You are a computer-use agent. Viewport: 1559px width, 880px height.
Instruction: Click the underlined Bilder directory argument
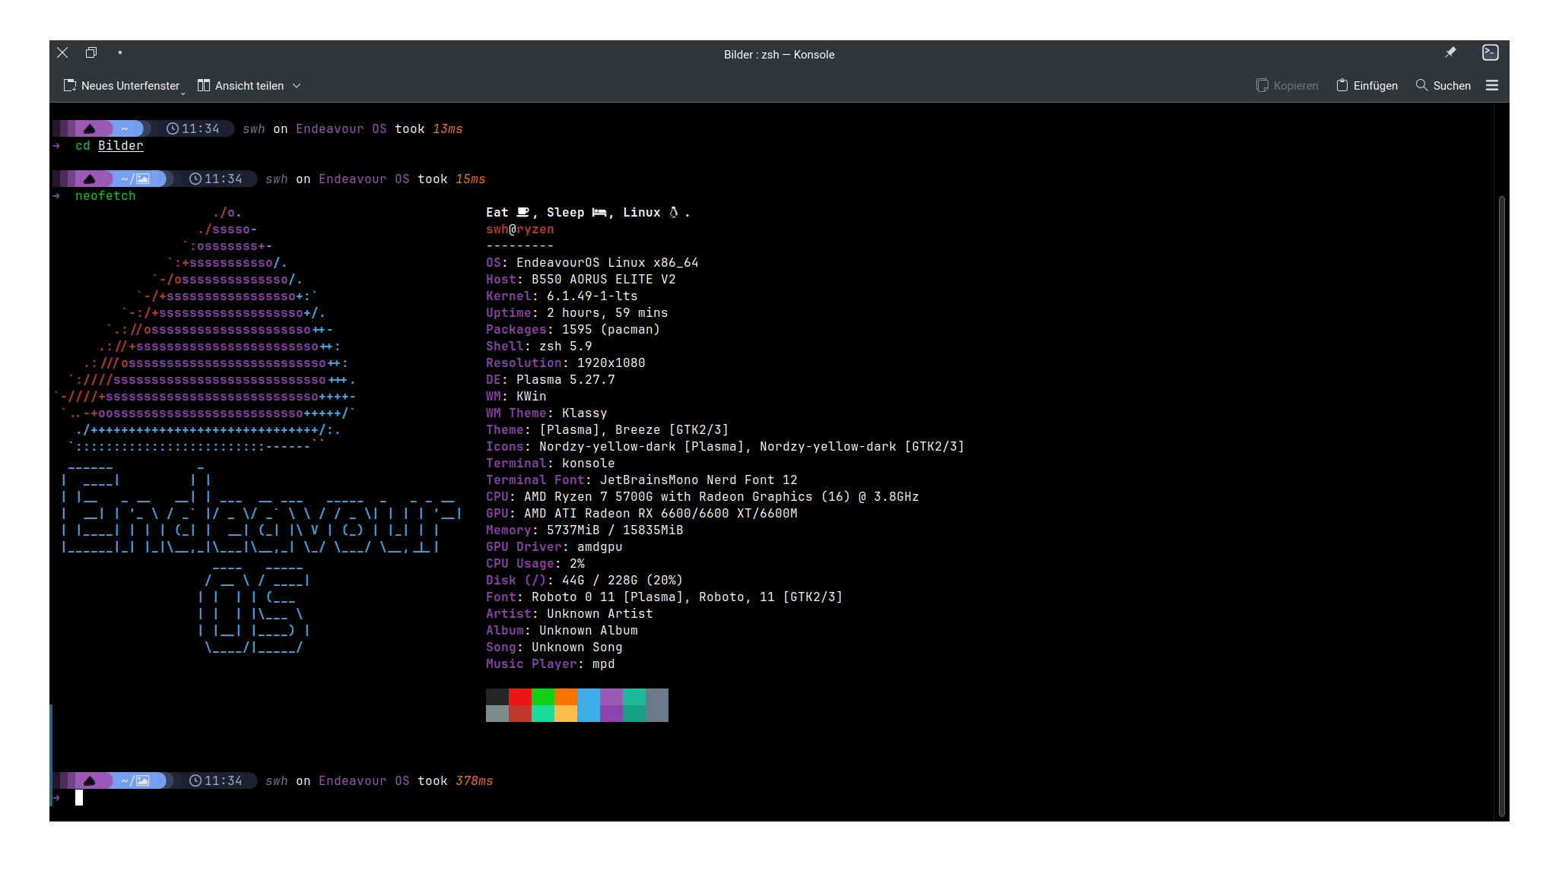120,146
